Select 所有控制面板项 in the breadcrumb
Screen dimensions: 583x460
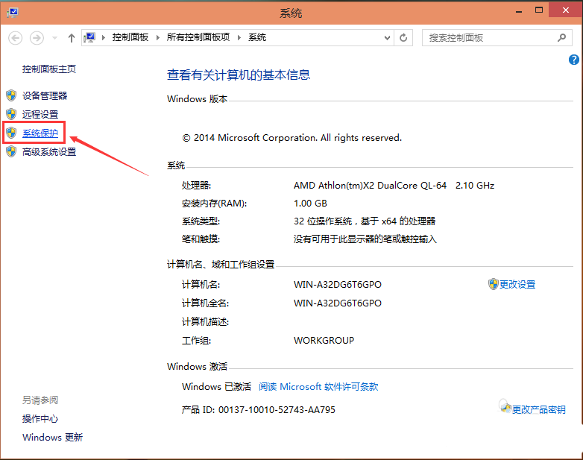coord(198,37)
